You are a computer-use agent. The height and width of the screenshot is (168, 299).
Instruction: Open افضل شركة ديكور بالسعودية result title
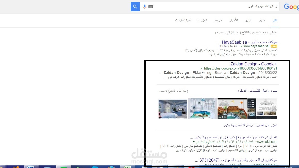click(x=234, y=137)
